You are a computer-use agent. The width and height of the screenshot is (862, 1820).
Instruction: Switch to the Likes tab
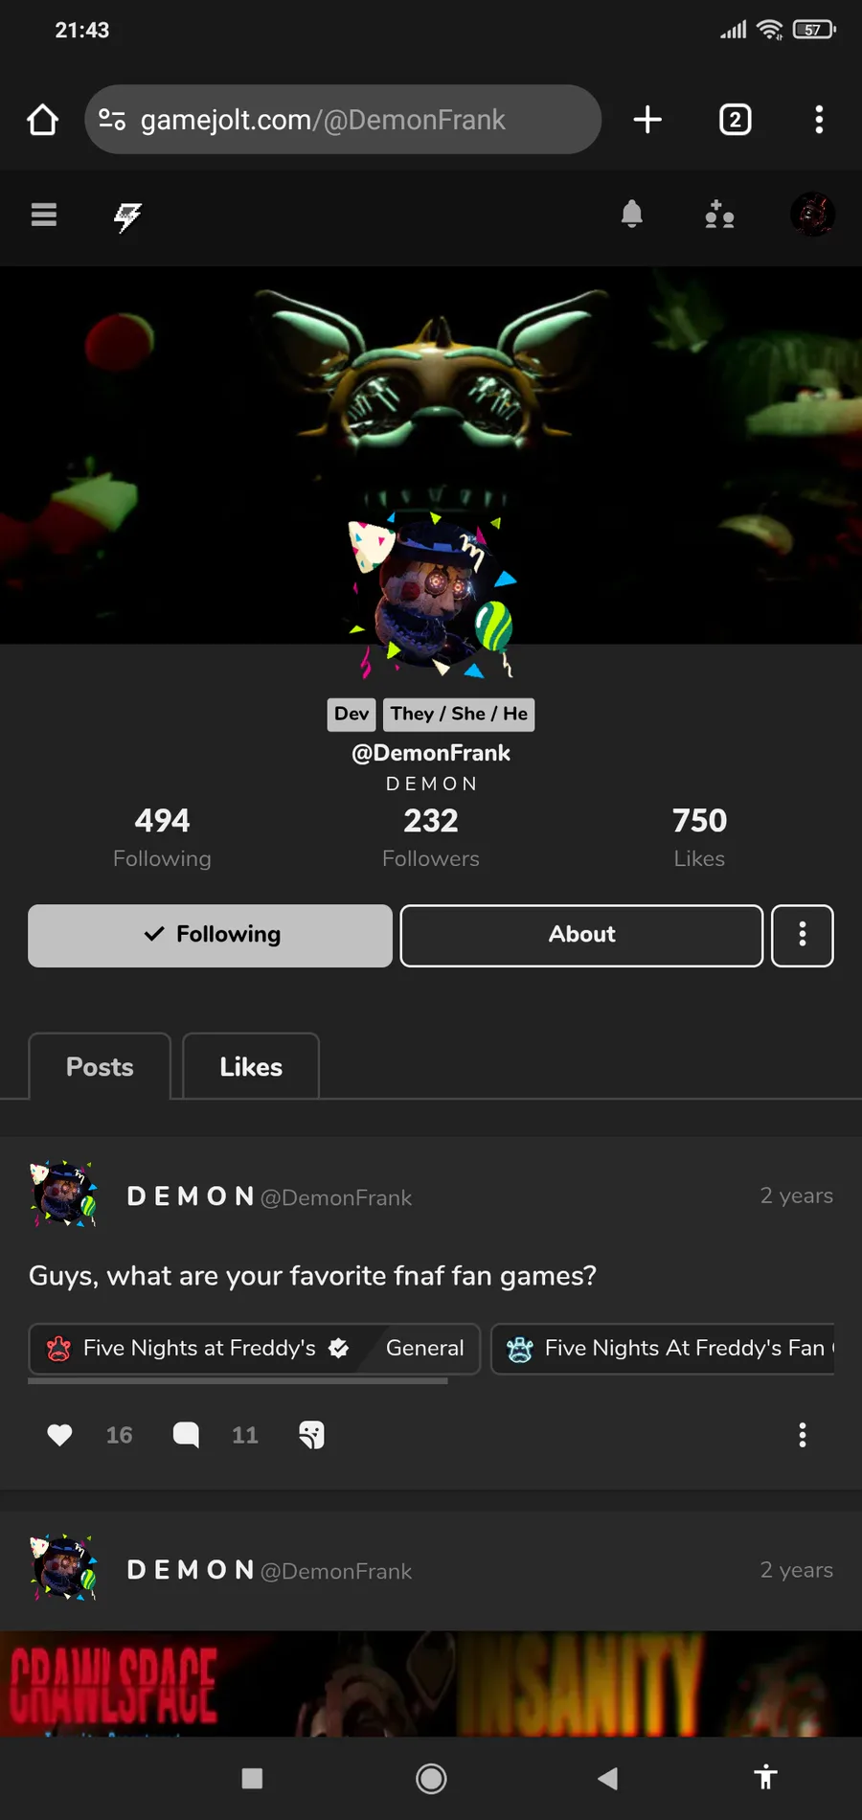[x=251, y=1066]
